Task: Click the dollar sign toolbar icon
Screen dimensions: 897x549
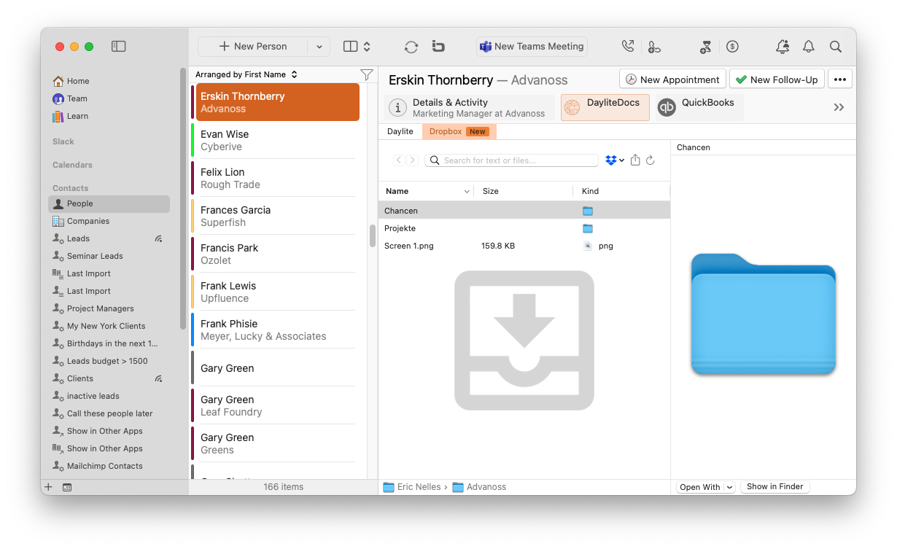Action: [x=732, y=47]
